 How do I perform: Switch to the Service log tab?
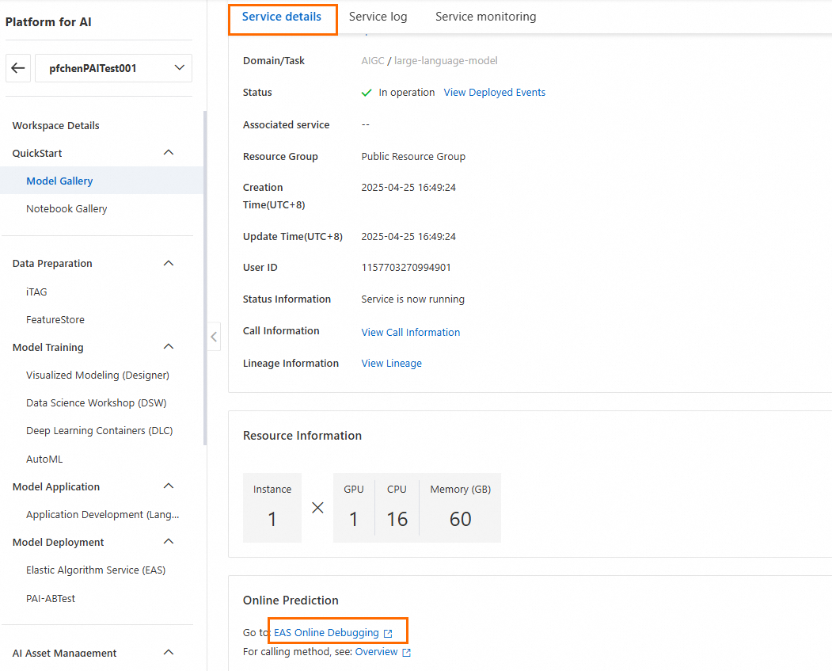click(x=378, y=17)
